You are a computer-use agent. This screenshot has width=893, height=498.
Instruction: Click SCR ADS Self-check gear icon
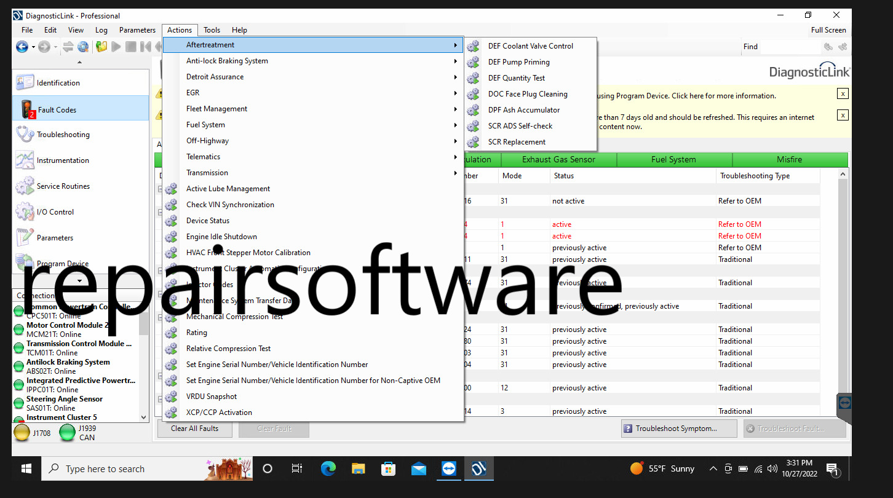473,126
